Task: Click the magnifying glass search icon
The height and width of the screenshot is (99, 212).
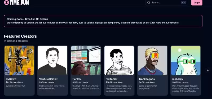Action: [x=149, y=3]
